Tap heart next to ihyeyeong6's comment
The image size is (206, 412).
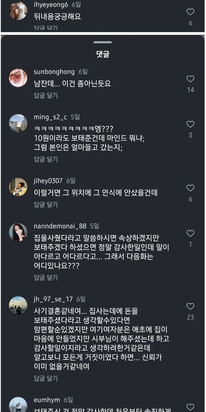[191, 12]
